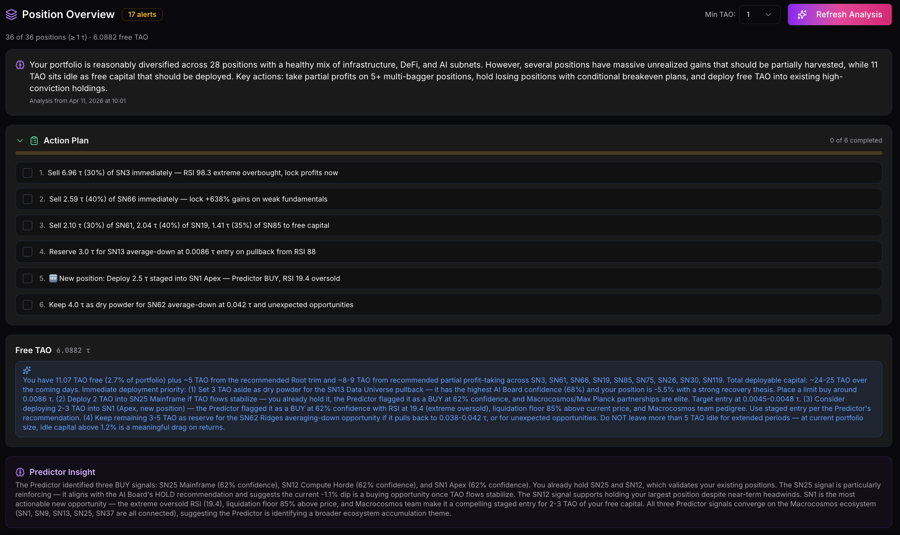The width and height of the screenshot is (900, 535).
Task: Click the brain icon beside portfolio summary
Action: pyautogui.click(x=20, y=65)
